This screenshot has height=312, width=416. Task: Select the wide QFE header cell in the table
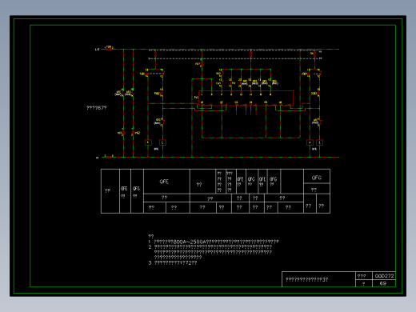tap(166, 182)
